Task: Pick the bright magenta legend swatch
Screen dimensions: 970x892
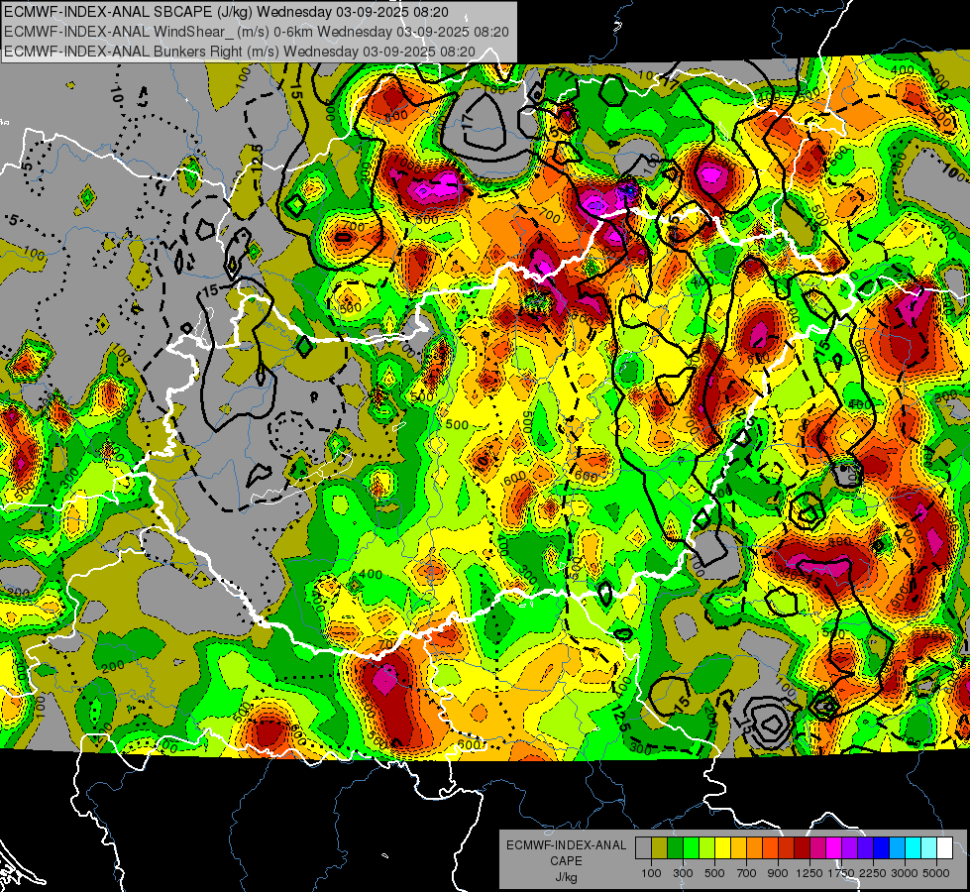Action: click(834, 847)
